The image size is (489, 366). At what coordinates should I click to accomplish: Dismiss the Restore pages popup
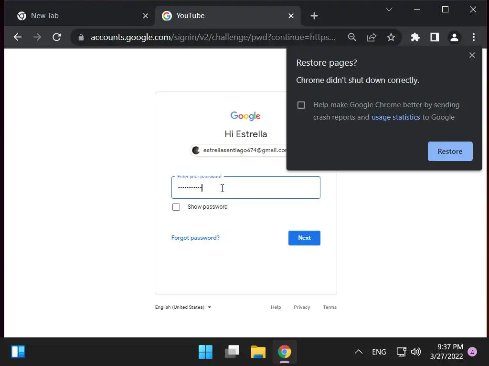[x=472, y=55]
